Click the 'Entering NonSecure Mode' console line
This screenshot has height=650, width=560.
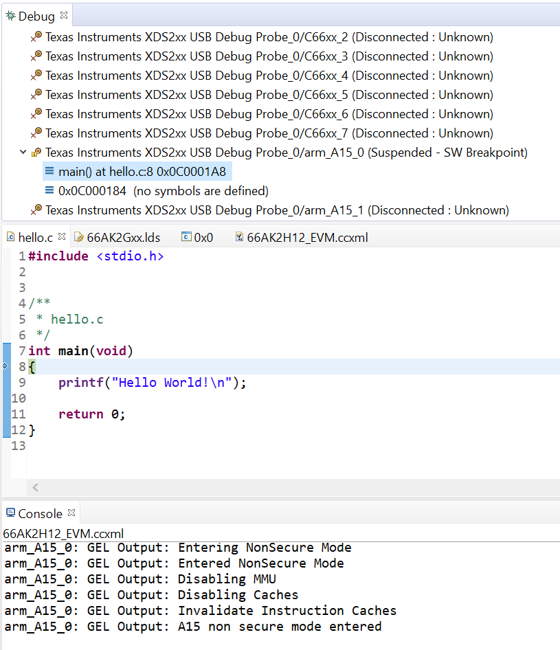tap(178, 548)
